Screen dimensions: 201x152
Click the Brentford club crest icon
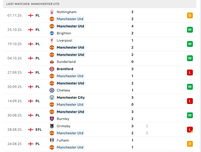point(52,69)
